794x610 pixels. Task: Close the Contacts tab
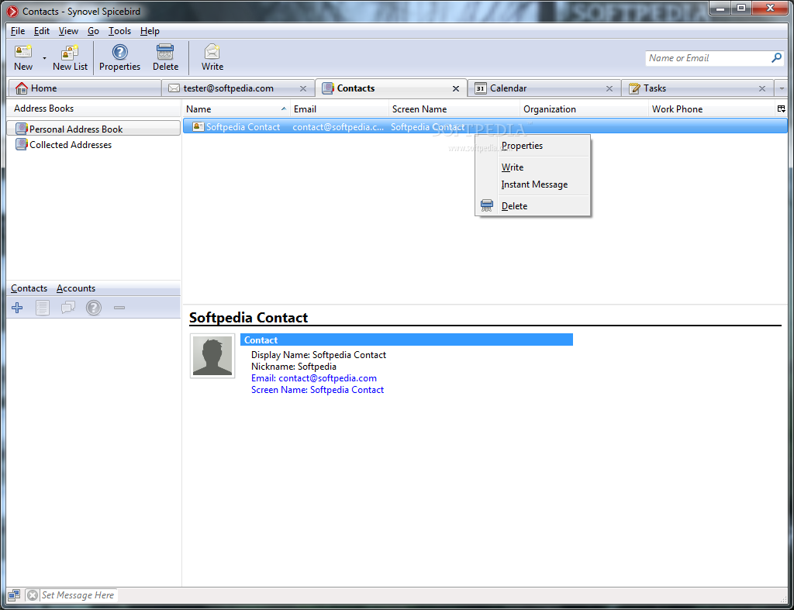tap(456, 88)
